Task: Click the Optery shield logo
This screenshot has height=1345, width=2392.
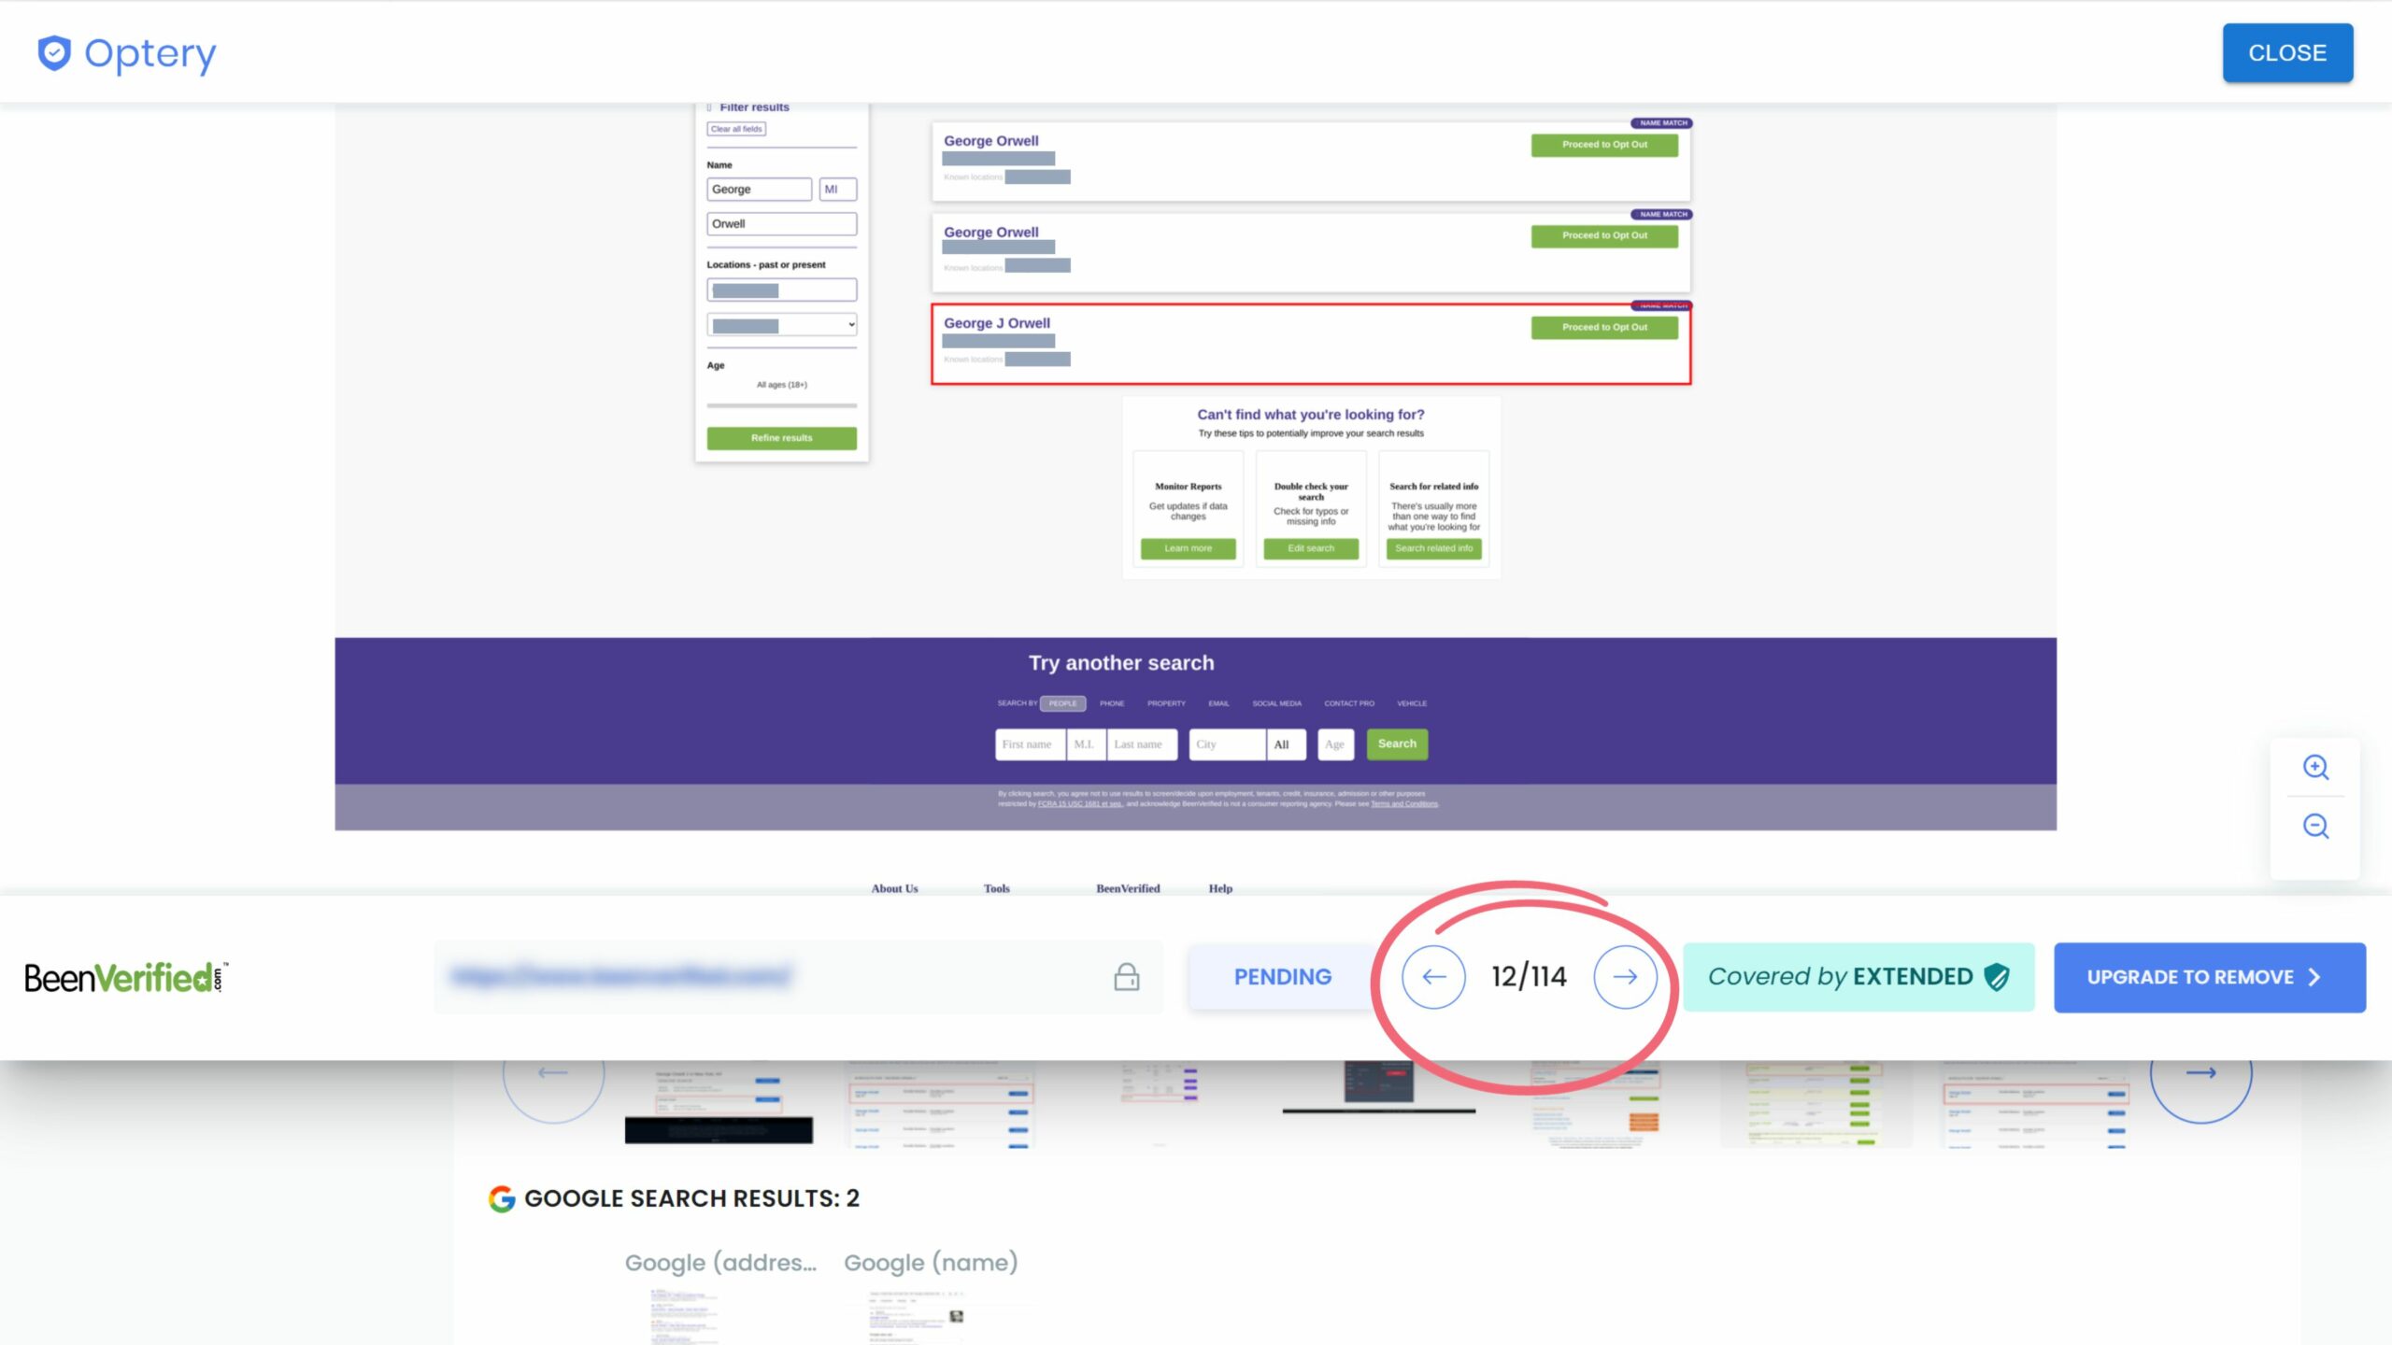Action: pyautogui.click(x=54, y=53)
